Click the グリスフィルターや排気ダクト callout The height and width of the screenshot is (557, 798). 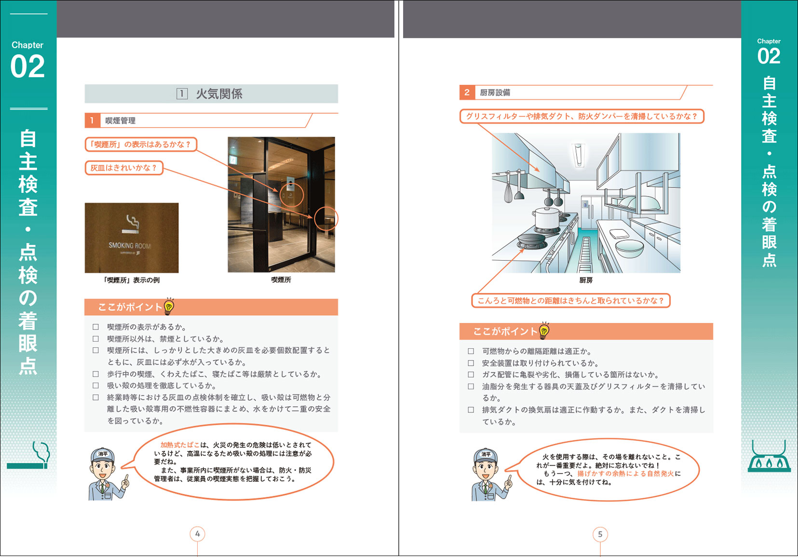pos(582,116)
